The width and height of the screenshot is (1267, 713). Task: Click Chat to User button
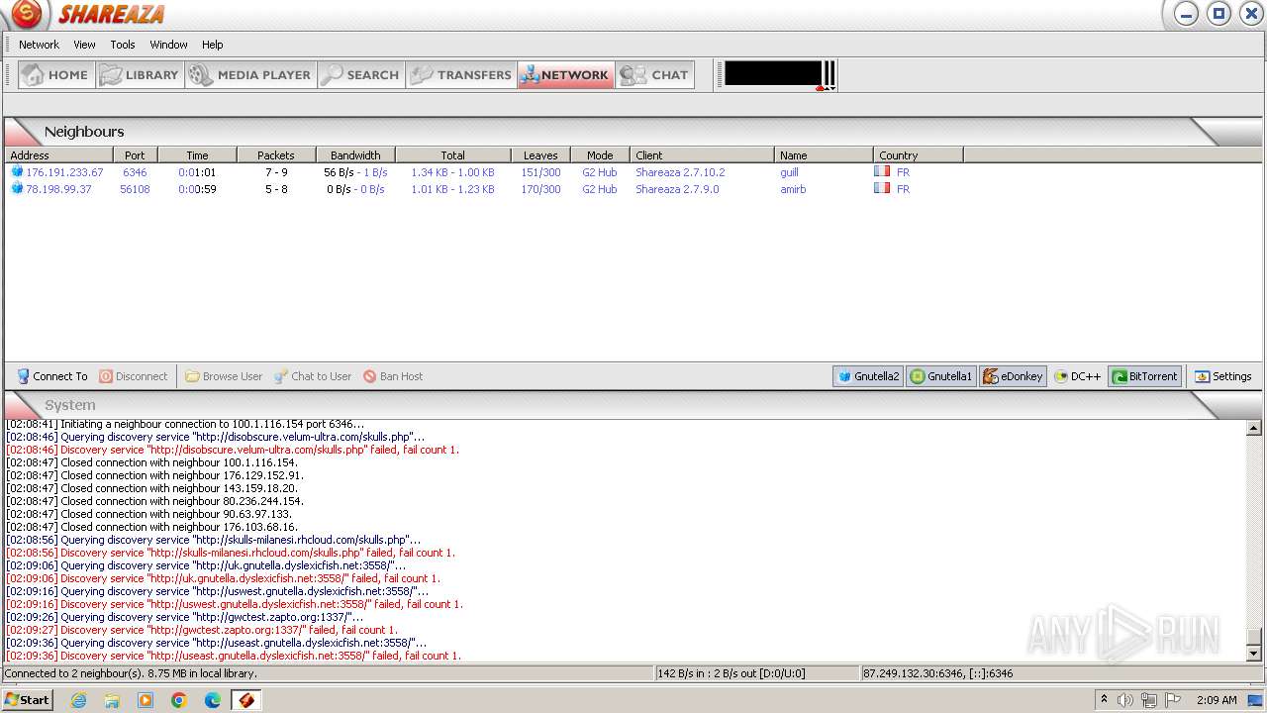tap(313, 376)
